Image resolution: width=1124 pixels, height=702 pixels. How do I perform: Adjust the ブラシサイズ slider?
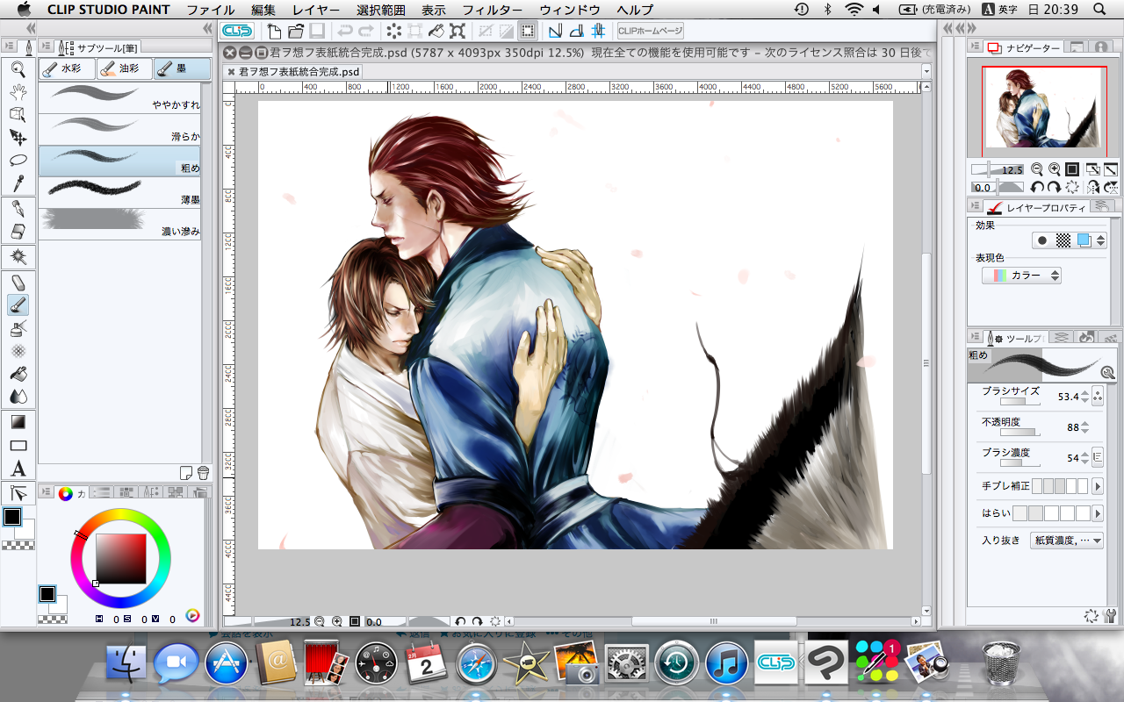[1020, 402]
